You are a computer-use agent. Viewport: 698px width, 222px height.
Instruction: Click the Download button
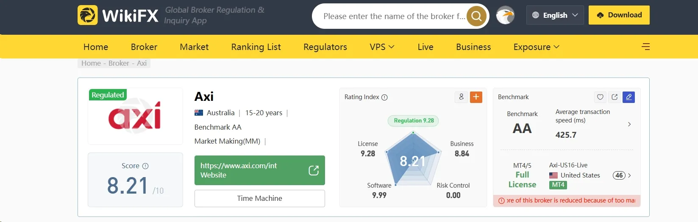point(619,15)
